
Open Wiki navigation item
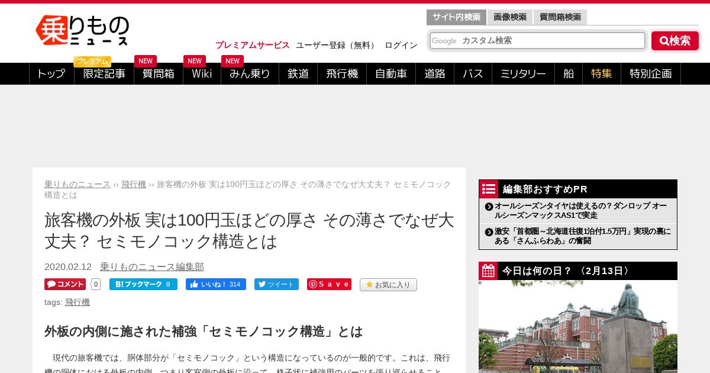pos(202,73)
